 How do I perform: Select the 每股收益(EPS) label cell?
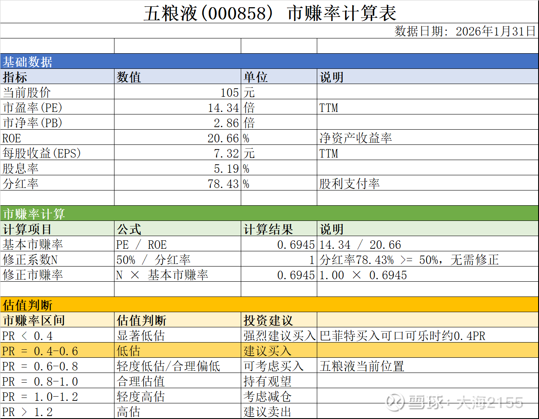click(x=57, y=152)
